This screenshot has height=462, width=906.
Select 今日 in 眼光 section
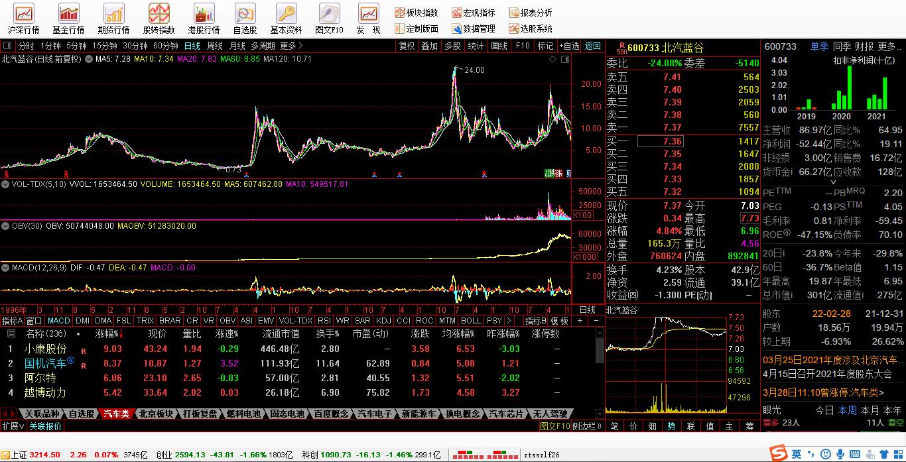pyautogui.click(x=824, y=410)
